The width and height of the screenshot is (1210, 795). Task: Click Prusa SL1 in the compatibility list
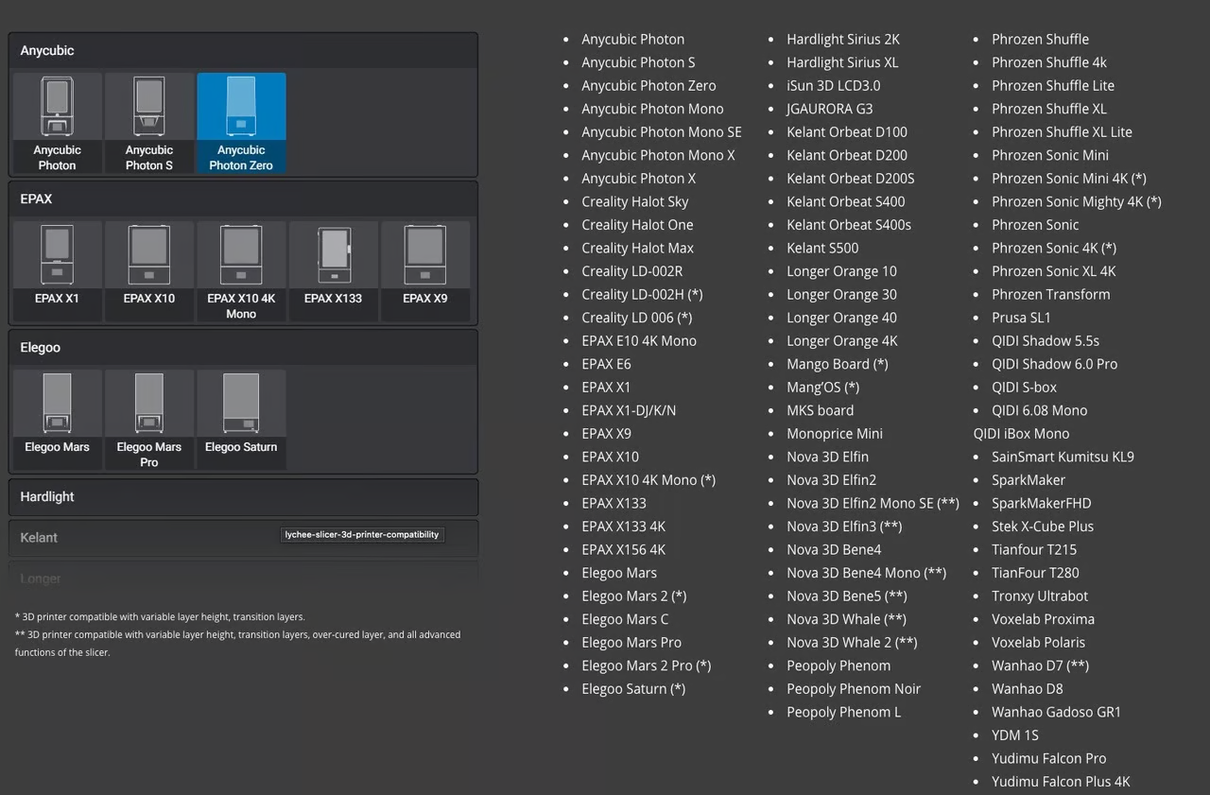point(1021,318)
